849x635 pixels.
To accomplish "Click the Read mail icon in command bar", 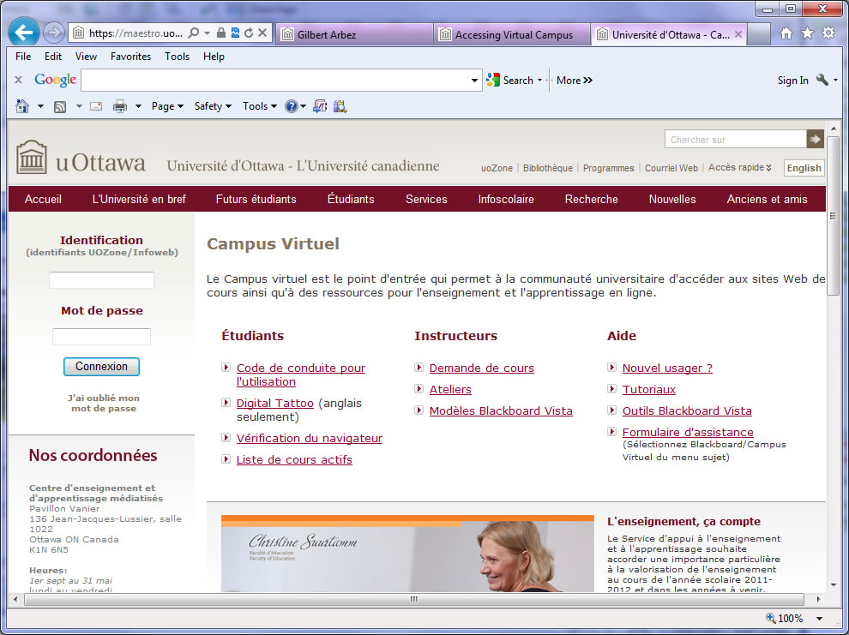I will pos(96,106).
